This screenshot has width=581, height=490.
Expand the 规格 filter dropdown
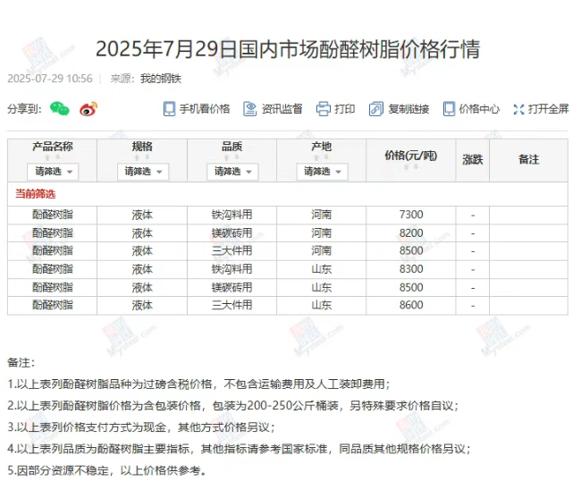142,171
